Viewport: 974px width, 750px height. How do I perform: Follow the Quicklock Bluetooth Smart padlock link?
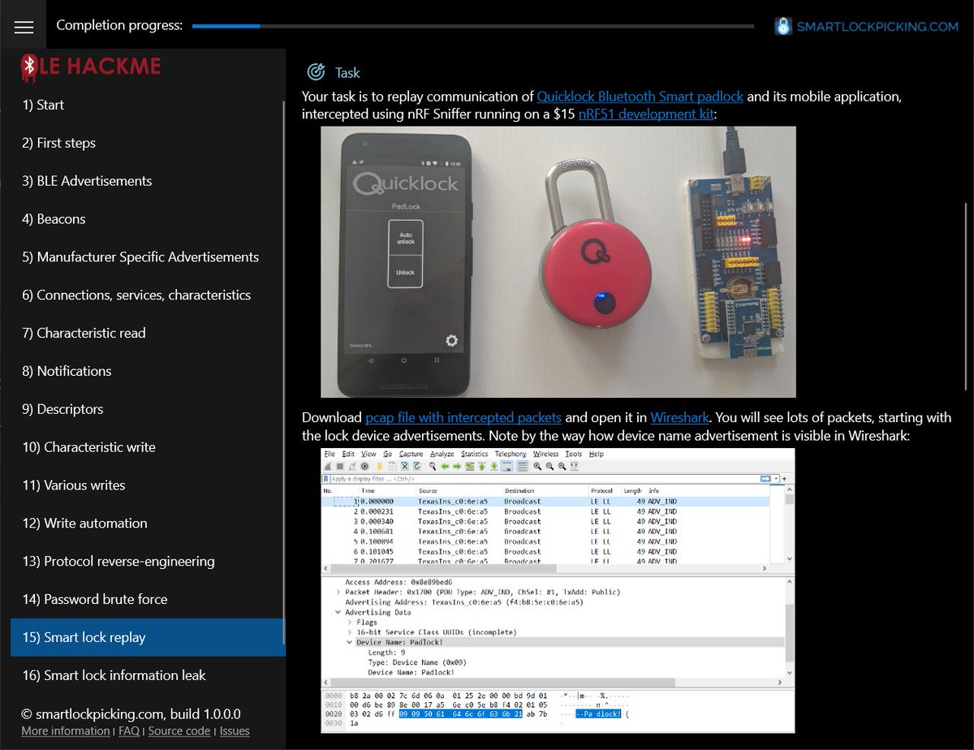640,97
